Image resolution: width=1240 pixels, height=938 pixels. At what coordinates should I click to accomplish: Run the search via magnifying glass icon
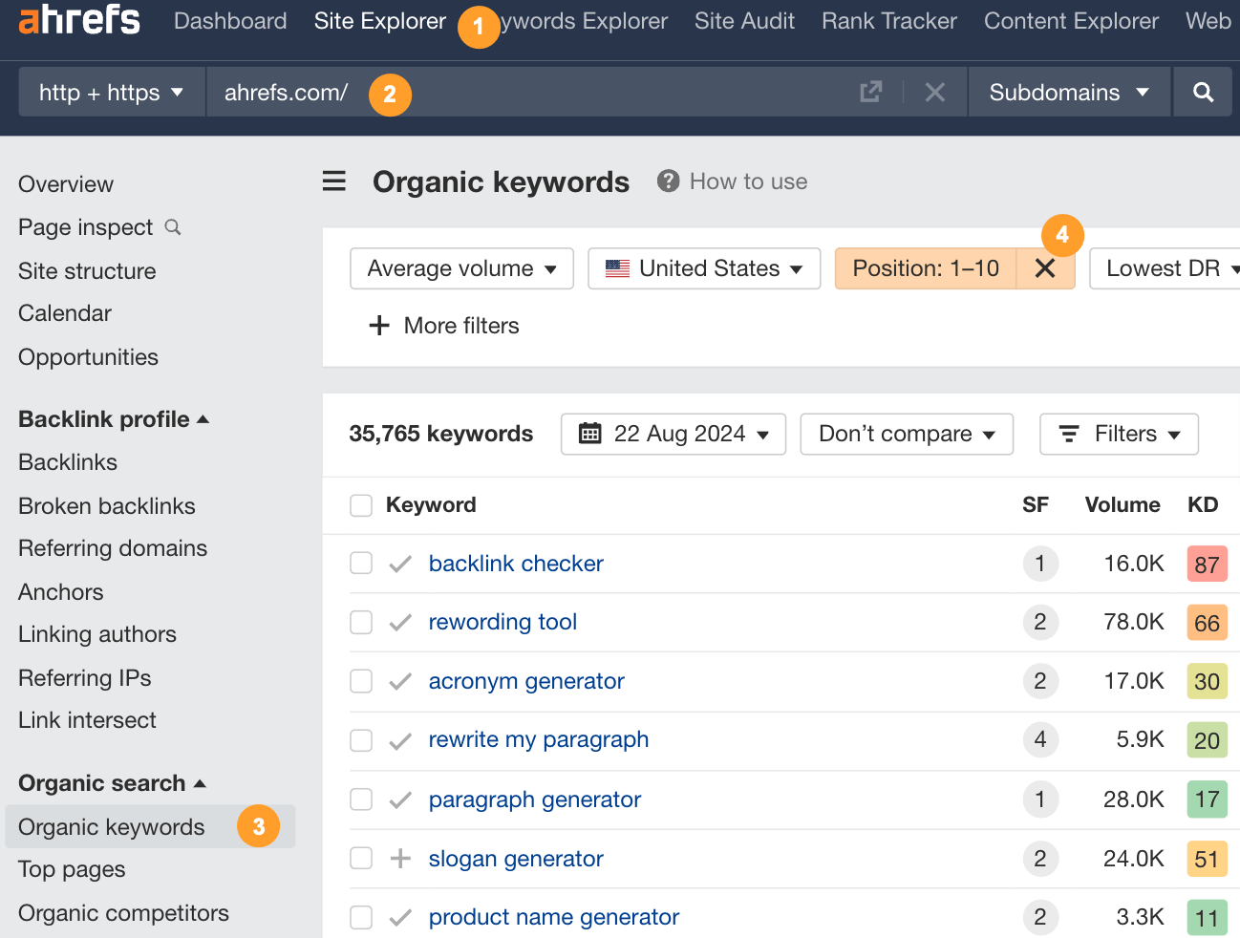pyautogui.click(x=1203, y=92)
